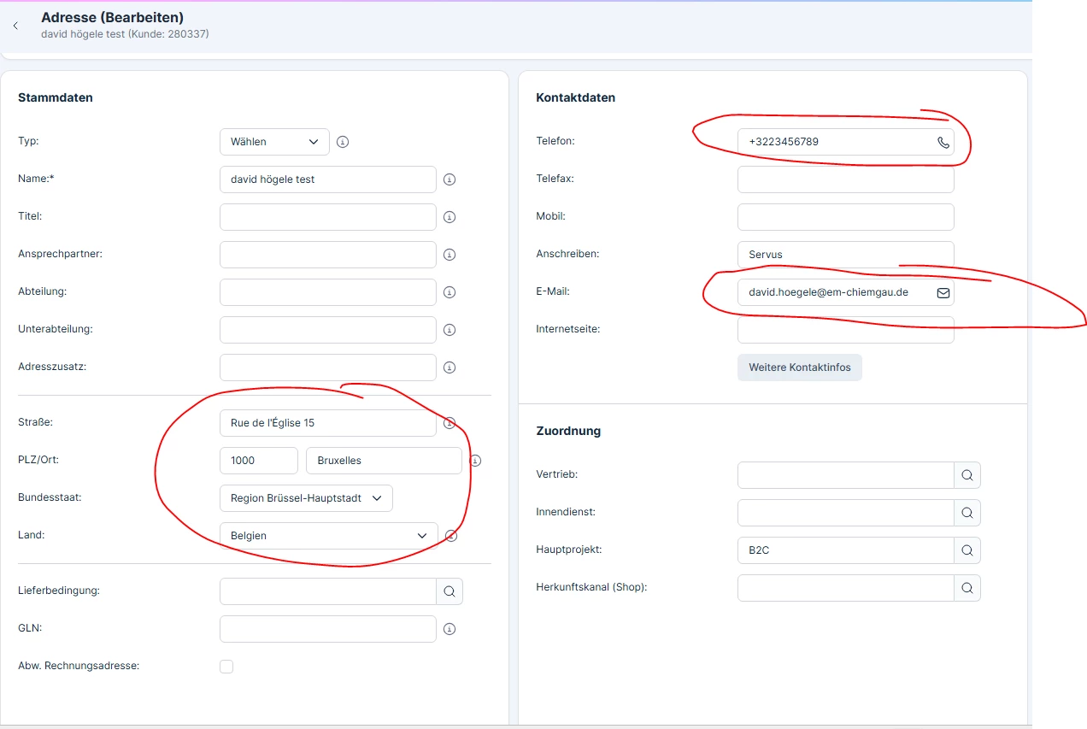Toggle Abw. Rechnungsadresse checkbox

[x=226, y=667]
